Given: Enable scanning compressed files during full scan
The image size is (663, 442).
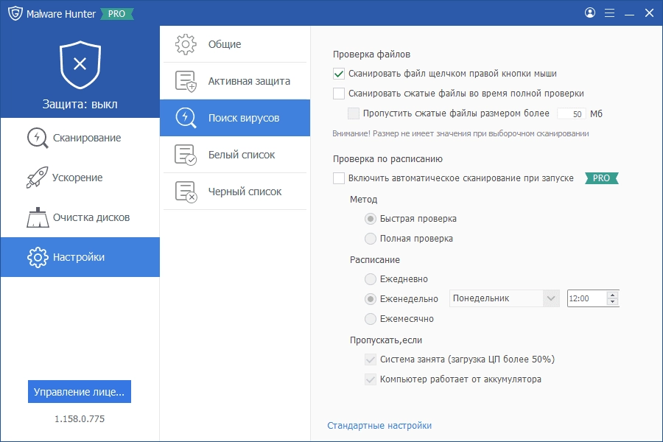Looking at the screenshot, I should (x=339, y=94).
